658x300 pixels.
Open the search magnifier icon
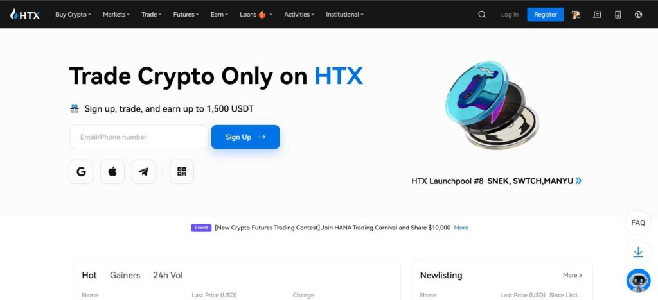pyautogui.click(x=482, y=15)
